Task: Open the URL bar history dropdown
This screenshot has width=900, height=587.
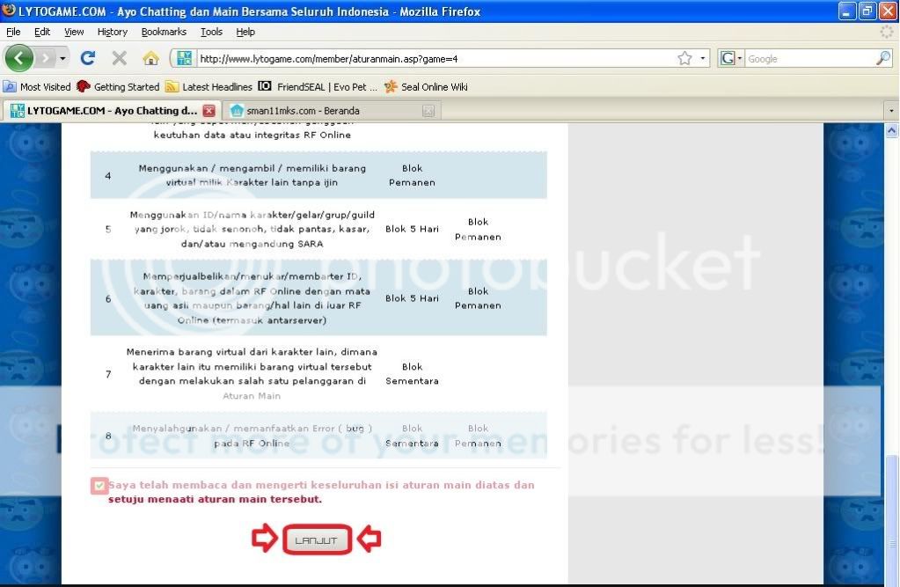Action: point(703,58)
